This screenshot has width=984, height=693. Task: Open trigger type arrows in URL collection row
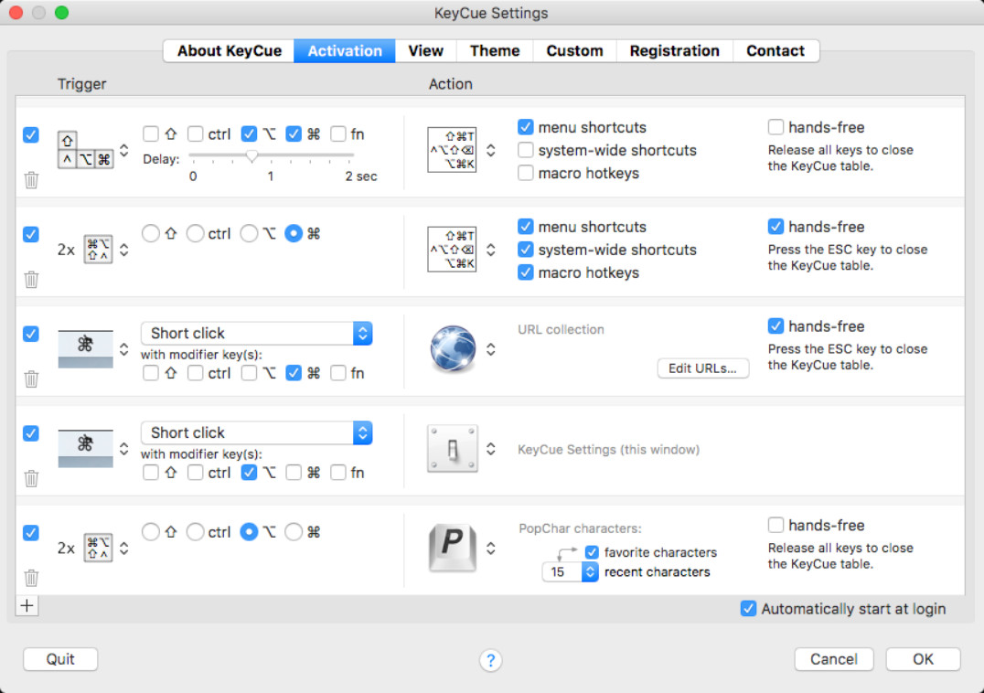click(124, 349)
